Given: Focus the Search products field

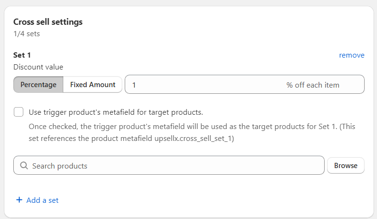Looking at the screenshot, I should pos(169,165).
